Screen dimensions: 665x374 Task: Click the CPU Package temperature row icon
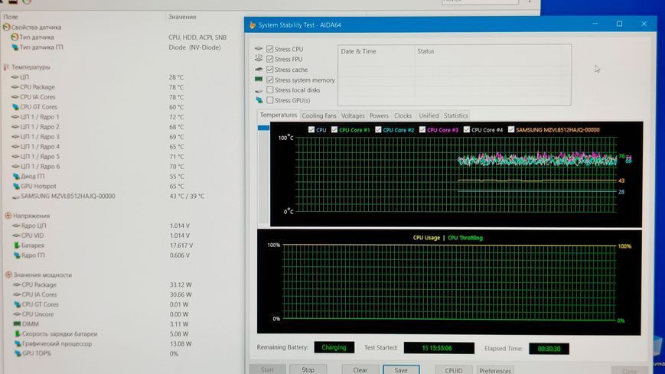tap(15, 87)
